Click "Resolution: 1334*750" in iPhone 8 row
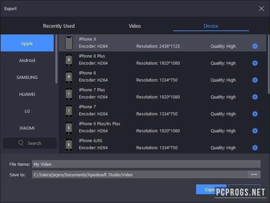 click(x=157, y=80)
